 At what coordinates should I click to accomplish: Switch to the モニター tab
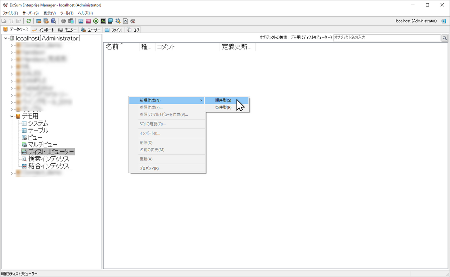(67, 30)
